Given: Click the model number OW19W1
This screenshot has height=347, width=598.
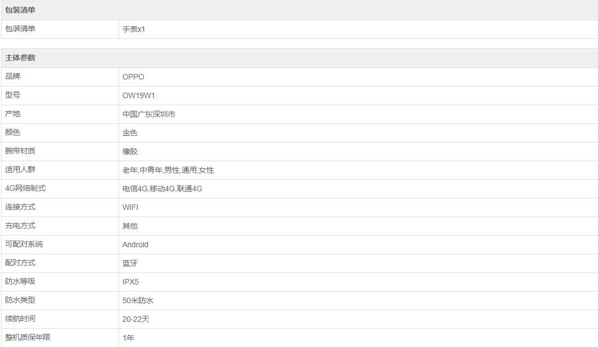Looking at the screenshot, I should (x=139, y=95).
